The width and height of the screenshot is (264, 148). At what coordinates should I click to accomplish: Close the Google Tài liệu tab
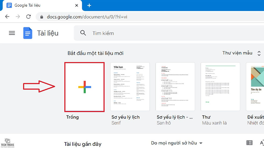click(x=77, y=5)
